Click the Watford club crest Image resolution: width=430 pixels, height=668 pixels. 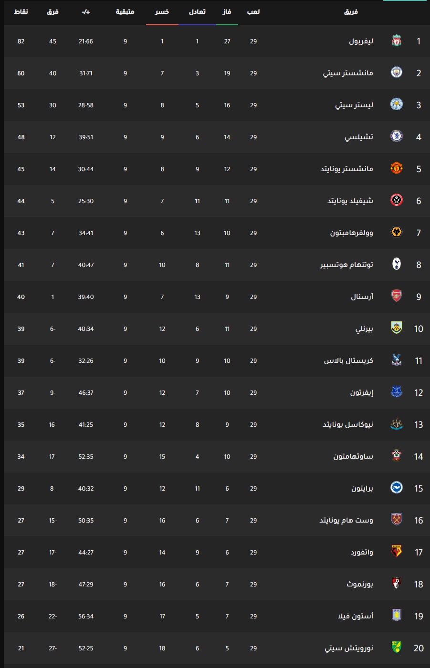[x=396, y=552]
